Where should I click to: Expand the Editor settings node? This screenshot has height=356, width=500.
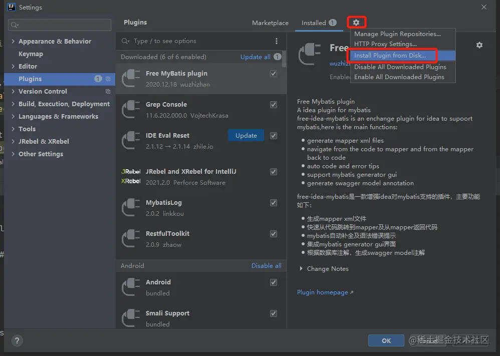click(13, 66)
